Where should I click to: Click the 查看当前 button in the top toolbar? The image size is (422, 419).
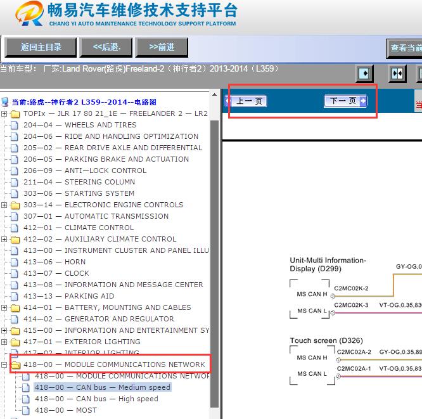[404, 48]
